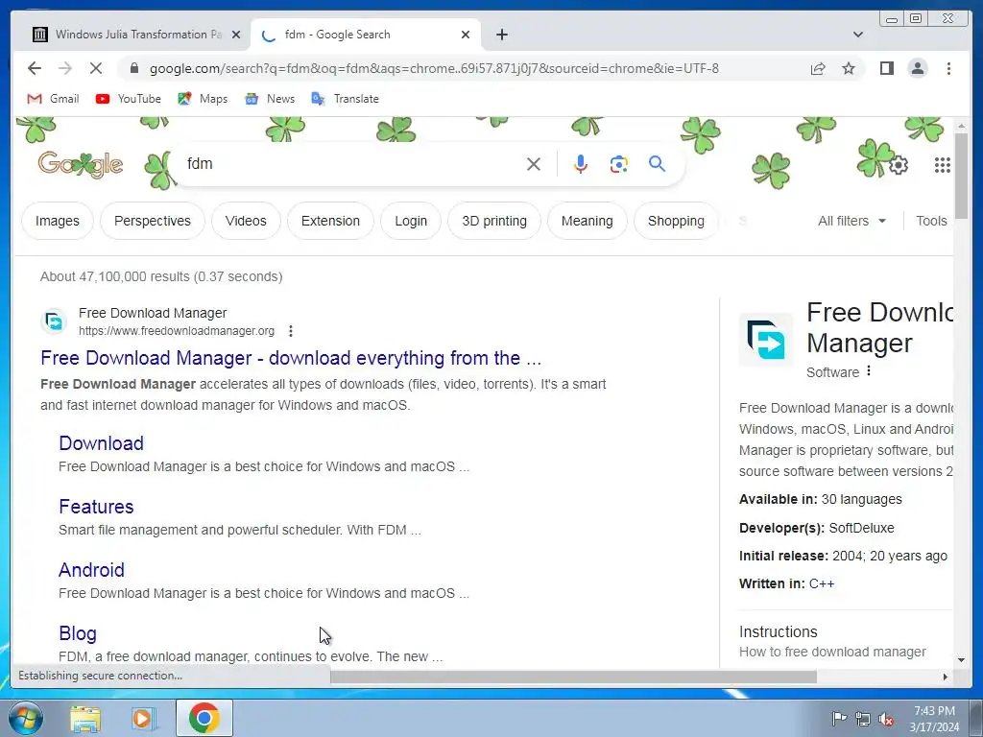Open knowledge panel more options dots
The width and height of the screenshot is (983, 737).
(x=868, y=371)
